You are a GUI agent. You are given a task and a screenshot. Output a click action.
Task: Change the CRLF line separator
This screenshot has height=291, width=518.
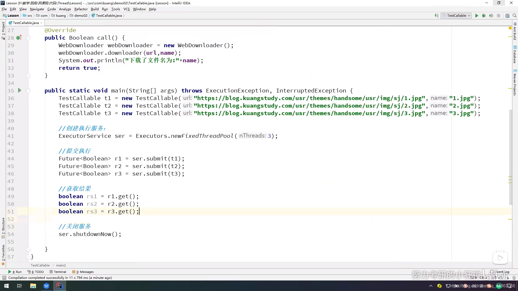click(484, 278)
